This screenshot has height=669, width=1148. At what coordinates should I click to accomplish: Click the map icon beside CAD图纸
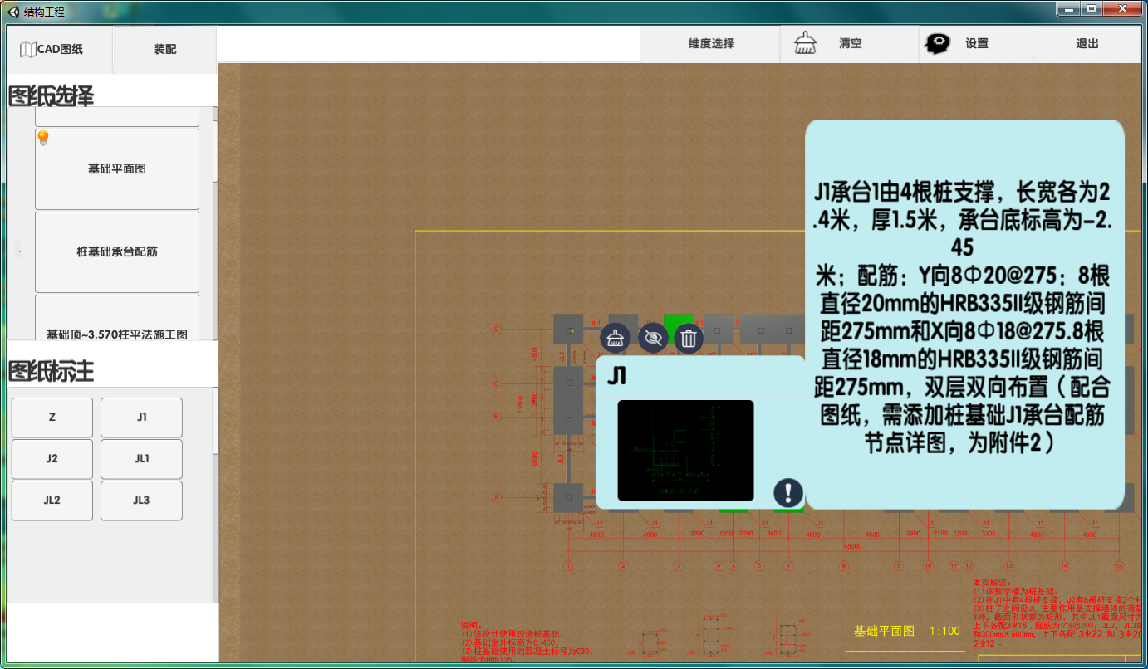point(27,50)
